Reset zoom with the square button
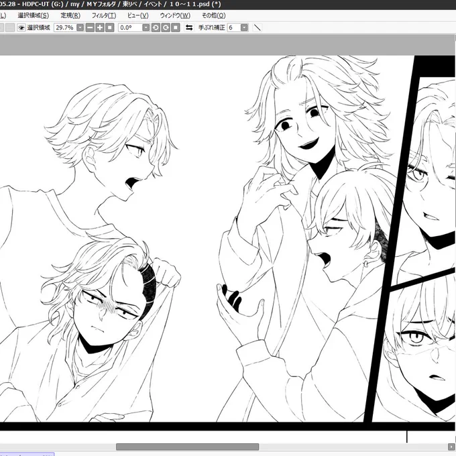The height and width of the screenshot is (456, 456). tap(109, 27)
